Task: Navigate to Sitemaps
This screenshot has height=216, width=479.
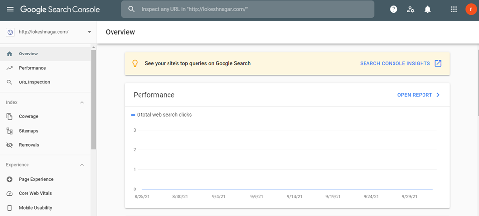Action: (28, 131)
